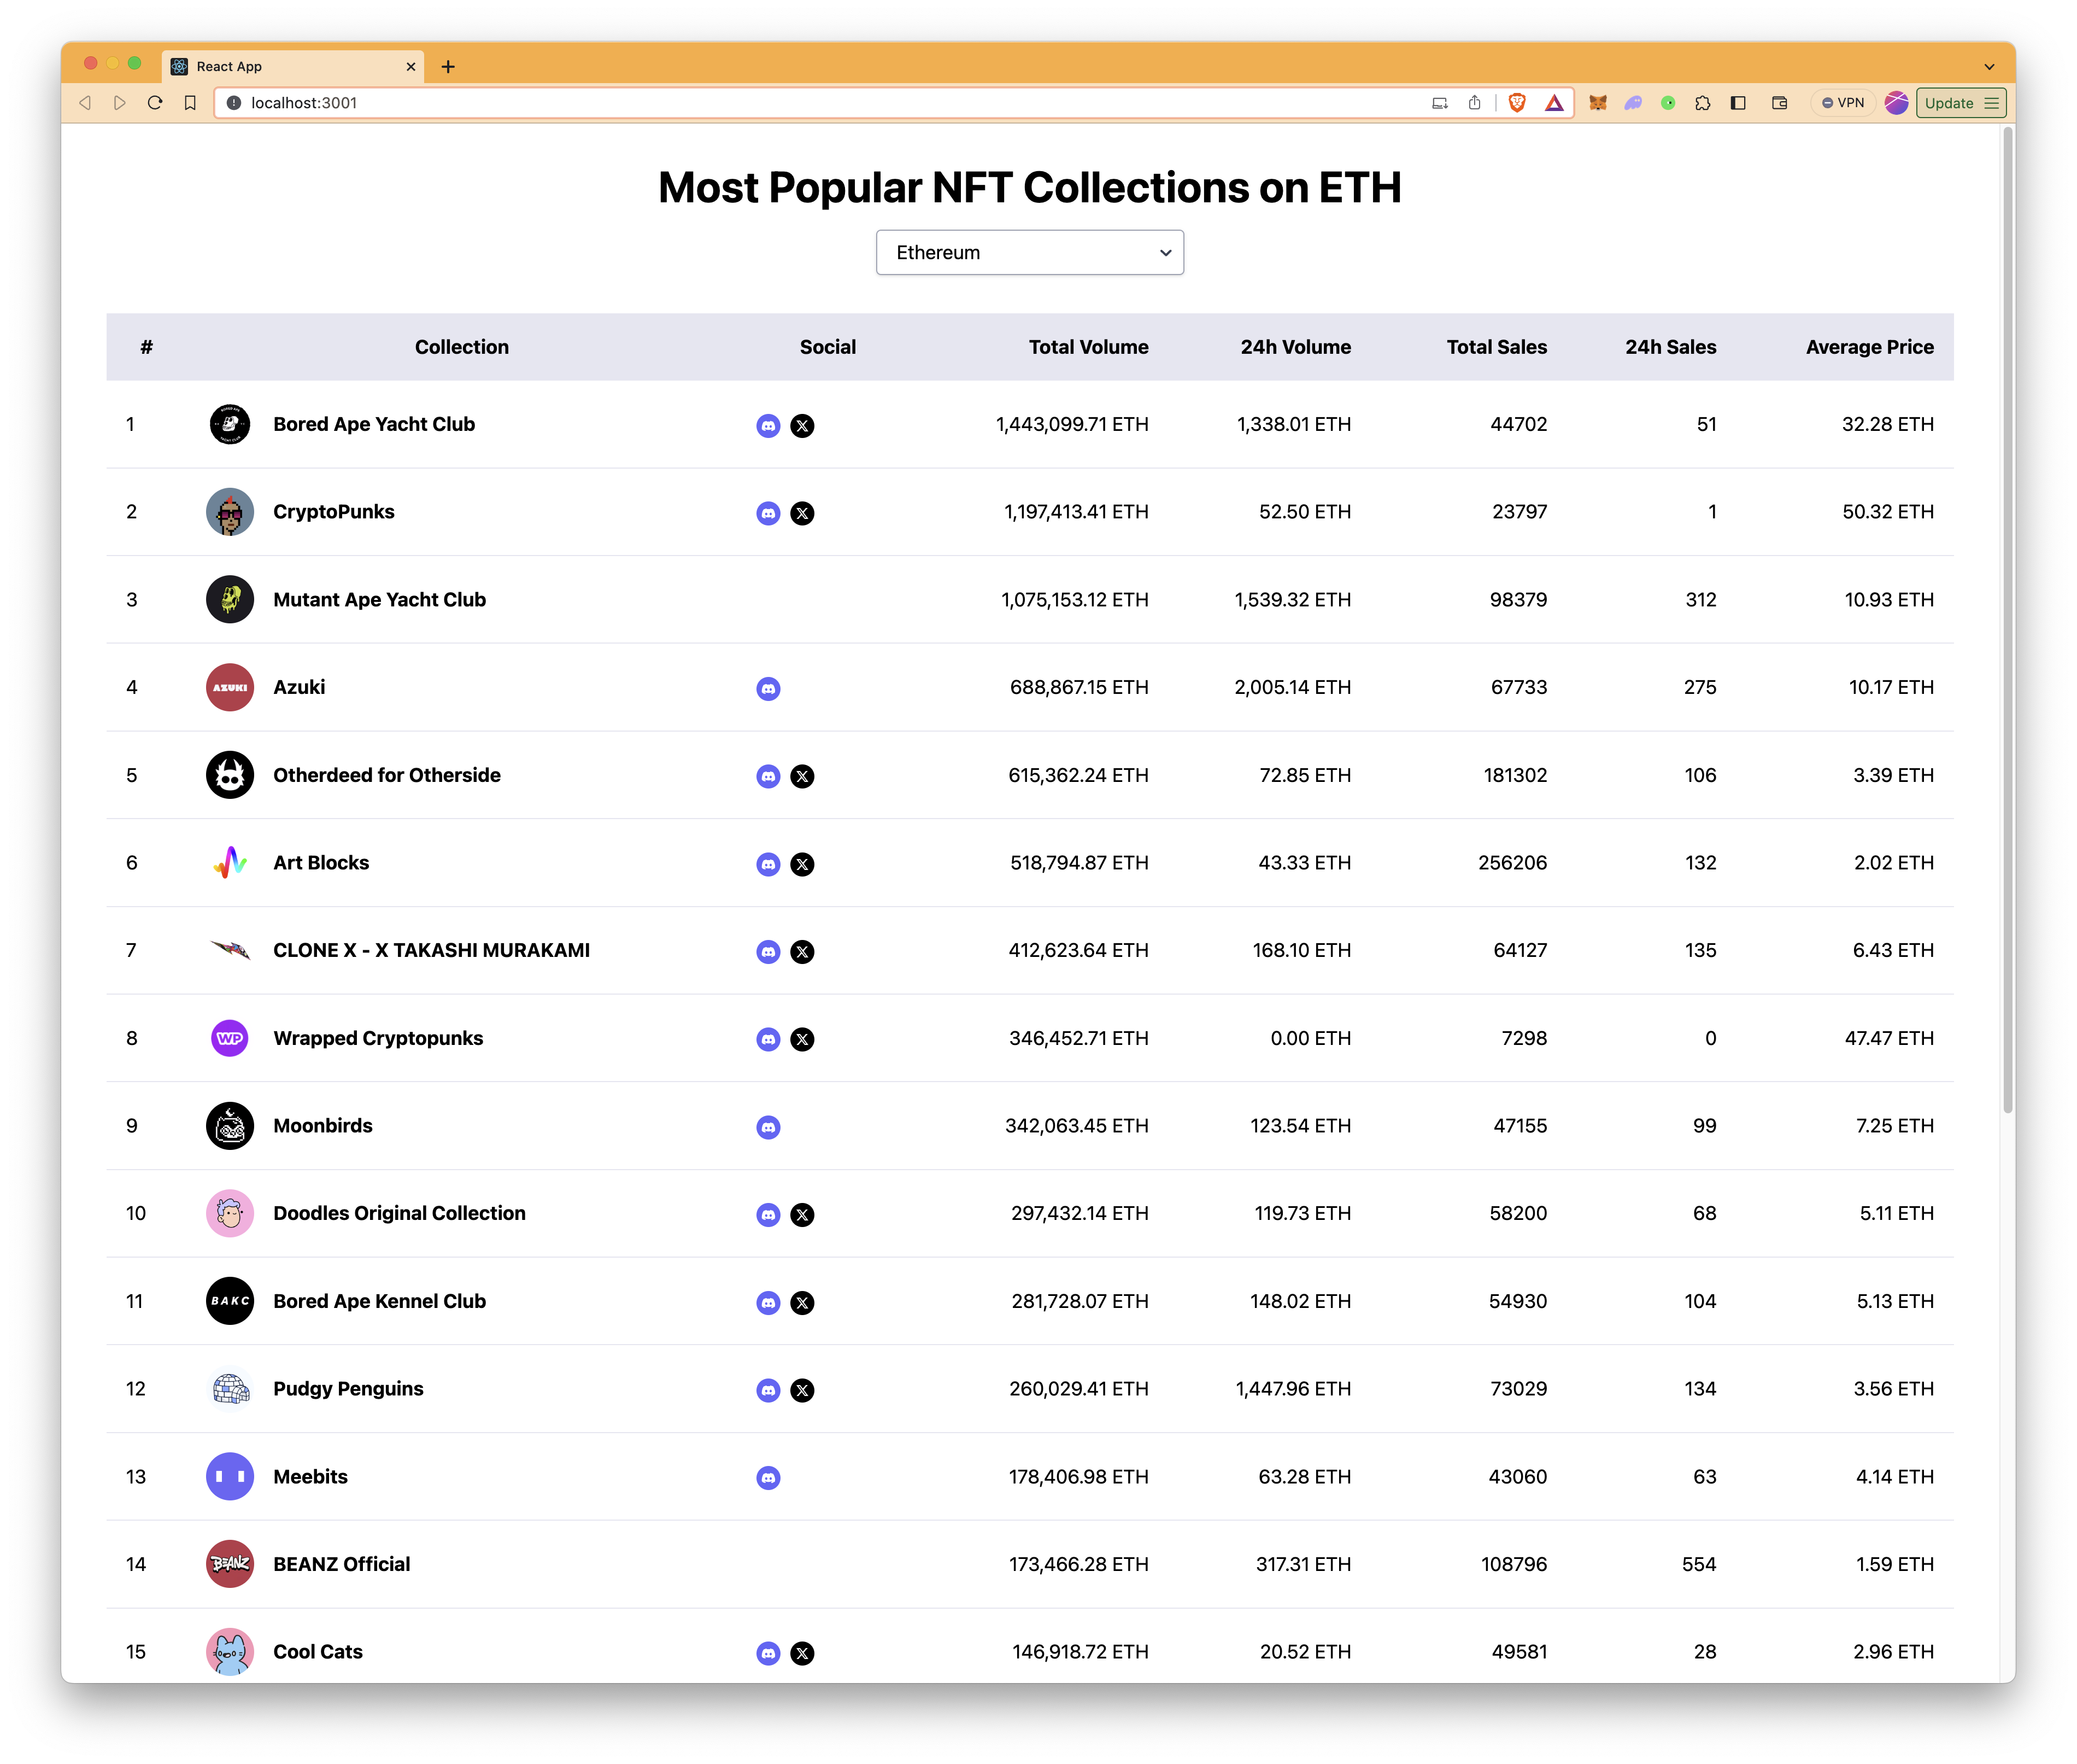The image size is (2077, 1764).
Task: Click Pudgy Penguins Discord icon
Action: click(x=767, y=1390)
